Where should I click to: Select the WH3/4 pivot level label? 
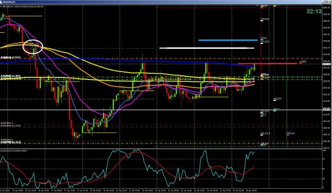click(x=265, y=19)
